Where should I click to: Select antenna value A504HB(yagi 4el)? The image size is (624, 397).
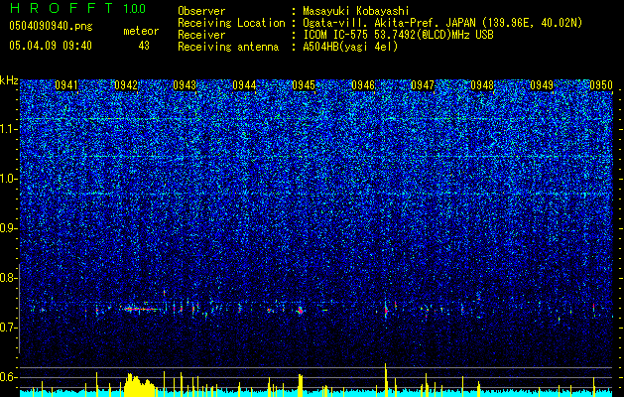click(350, 47)
